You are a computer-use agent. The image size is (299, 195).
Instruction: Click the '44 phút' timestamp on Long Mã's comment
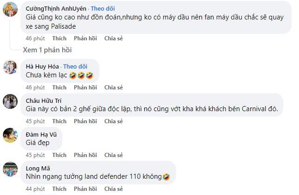coord(35,189)
